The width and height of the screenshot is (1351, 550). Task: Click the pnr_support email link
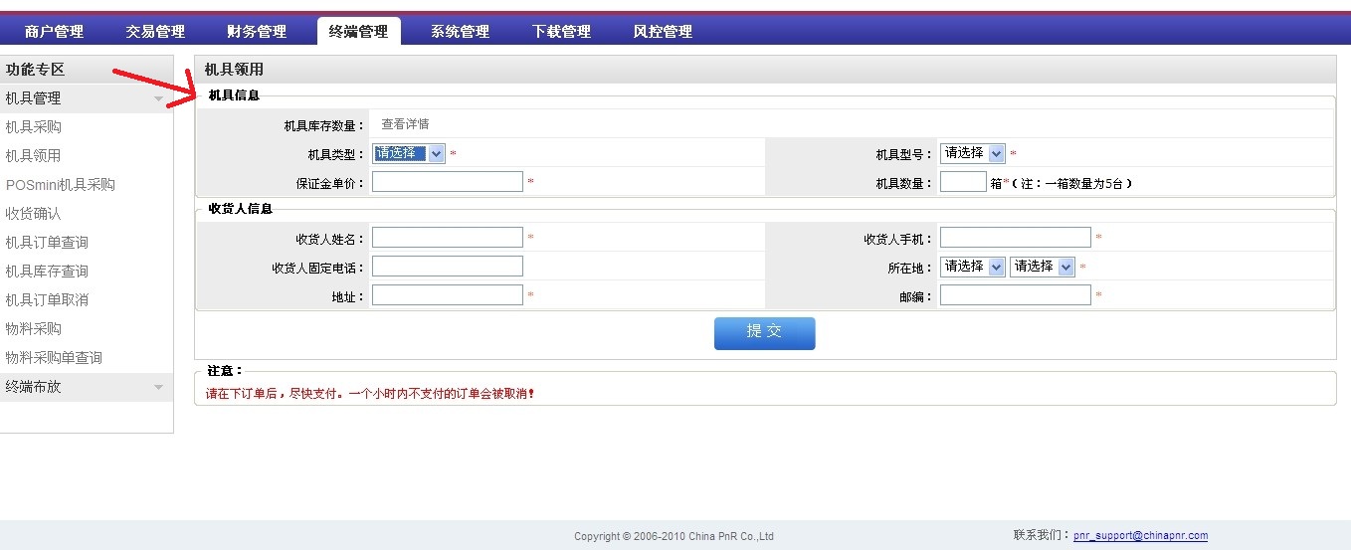(1140, 535)
